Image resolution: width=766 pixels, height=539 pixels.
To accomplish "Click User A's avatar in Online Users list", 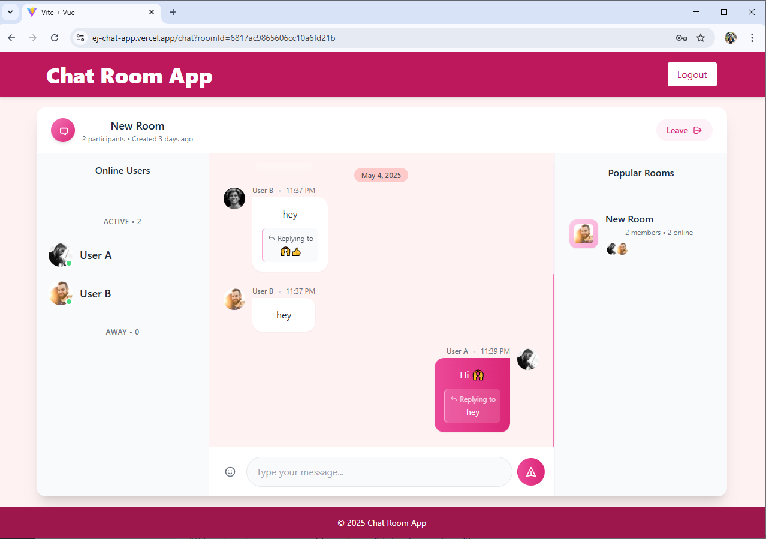I will (60, 255).
